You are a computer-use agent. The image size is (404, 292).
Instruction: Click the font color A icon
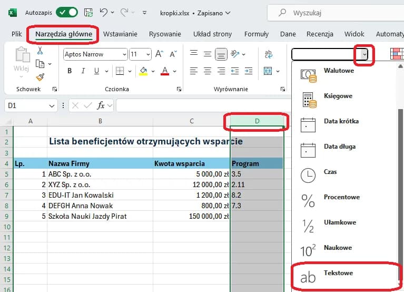pyautogui.click(x=164, y=71)
